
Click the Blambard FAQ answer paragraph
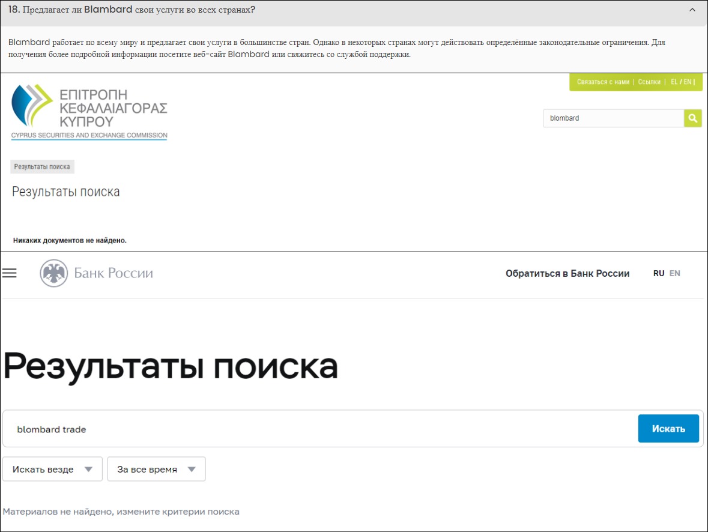337,48
